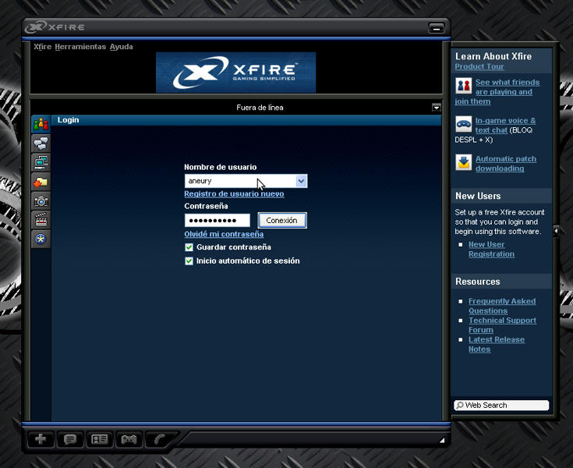The image size is (573, 468).
Task: Click the profile card icon in bottom bar
Action: click(x=100, y=438)
